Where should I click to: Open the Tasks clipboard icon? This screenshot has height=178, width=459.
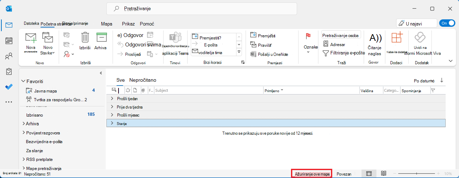[9, 72]
